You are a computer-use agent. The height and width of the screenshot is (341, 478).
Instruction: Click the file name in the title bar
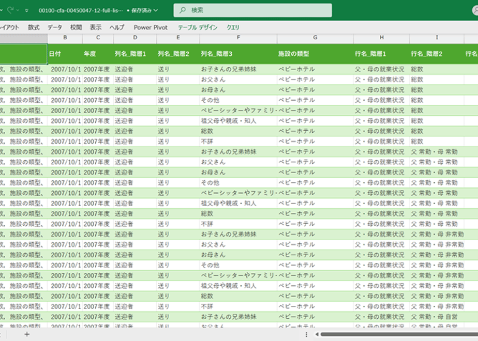81,10
